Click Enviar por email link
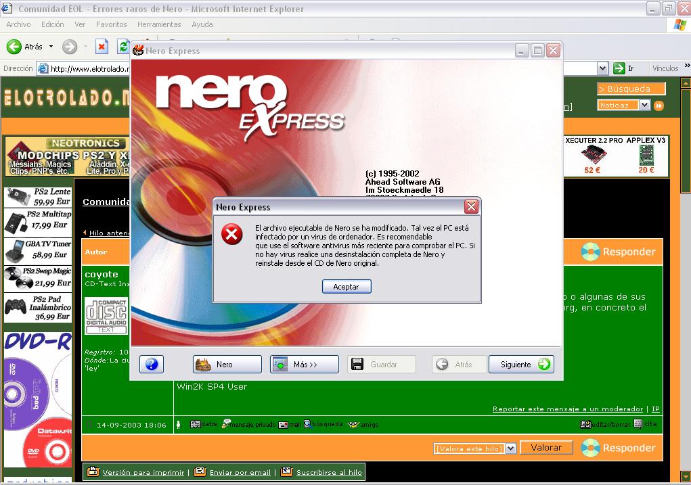This screenshot has height=485, width=691. 240,473
